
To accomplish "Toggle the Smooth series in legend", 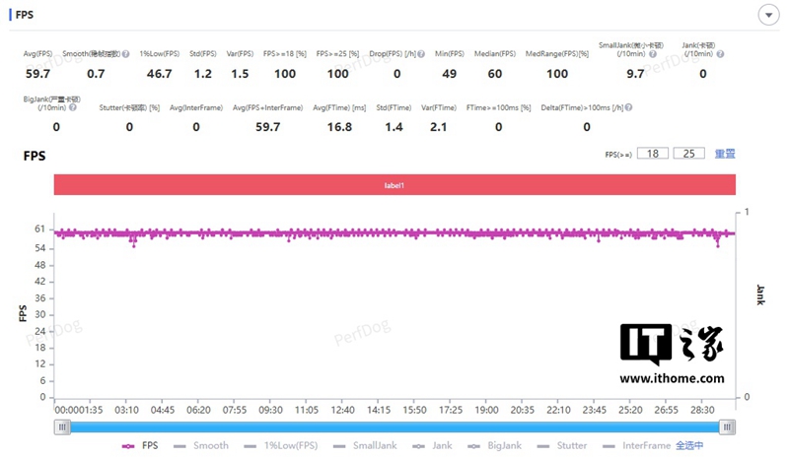I will pyautogui.click(x=201, y=446).
